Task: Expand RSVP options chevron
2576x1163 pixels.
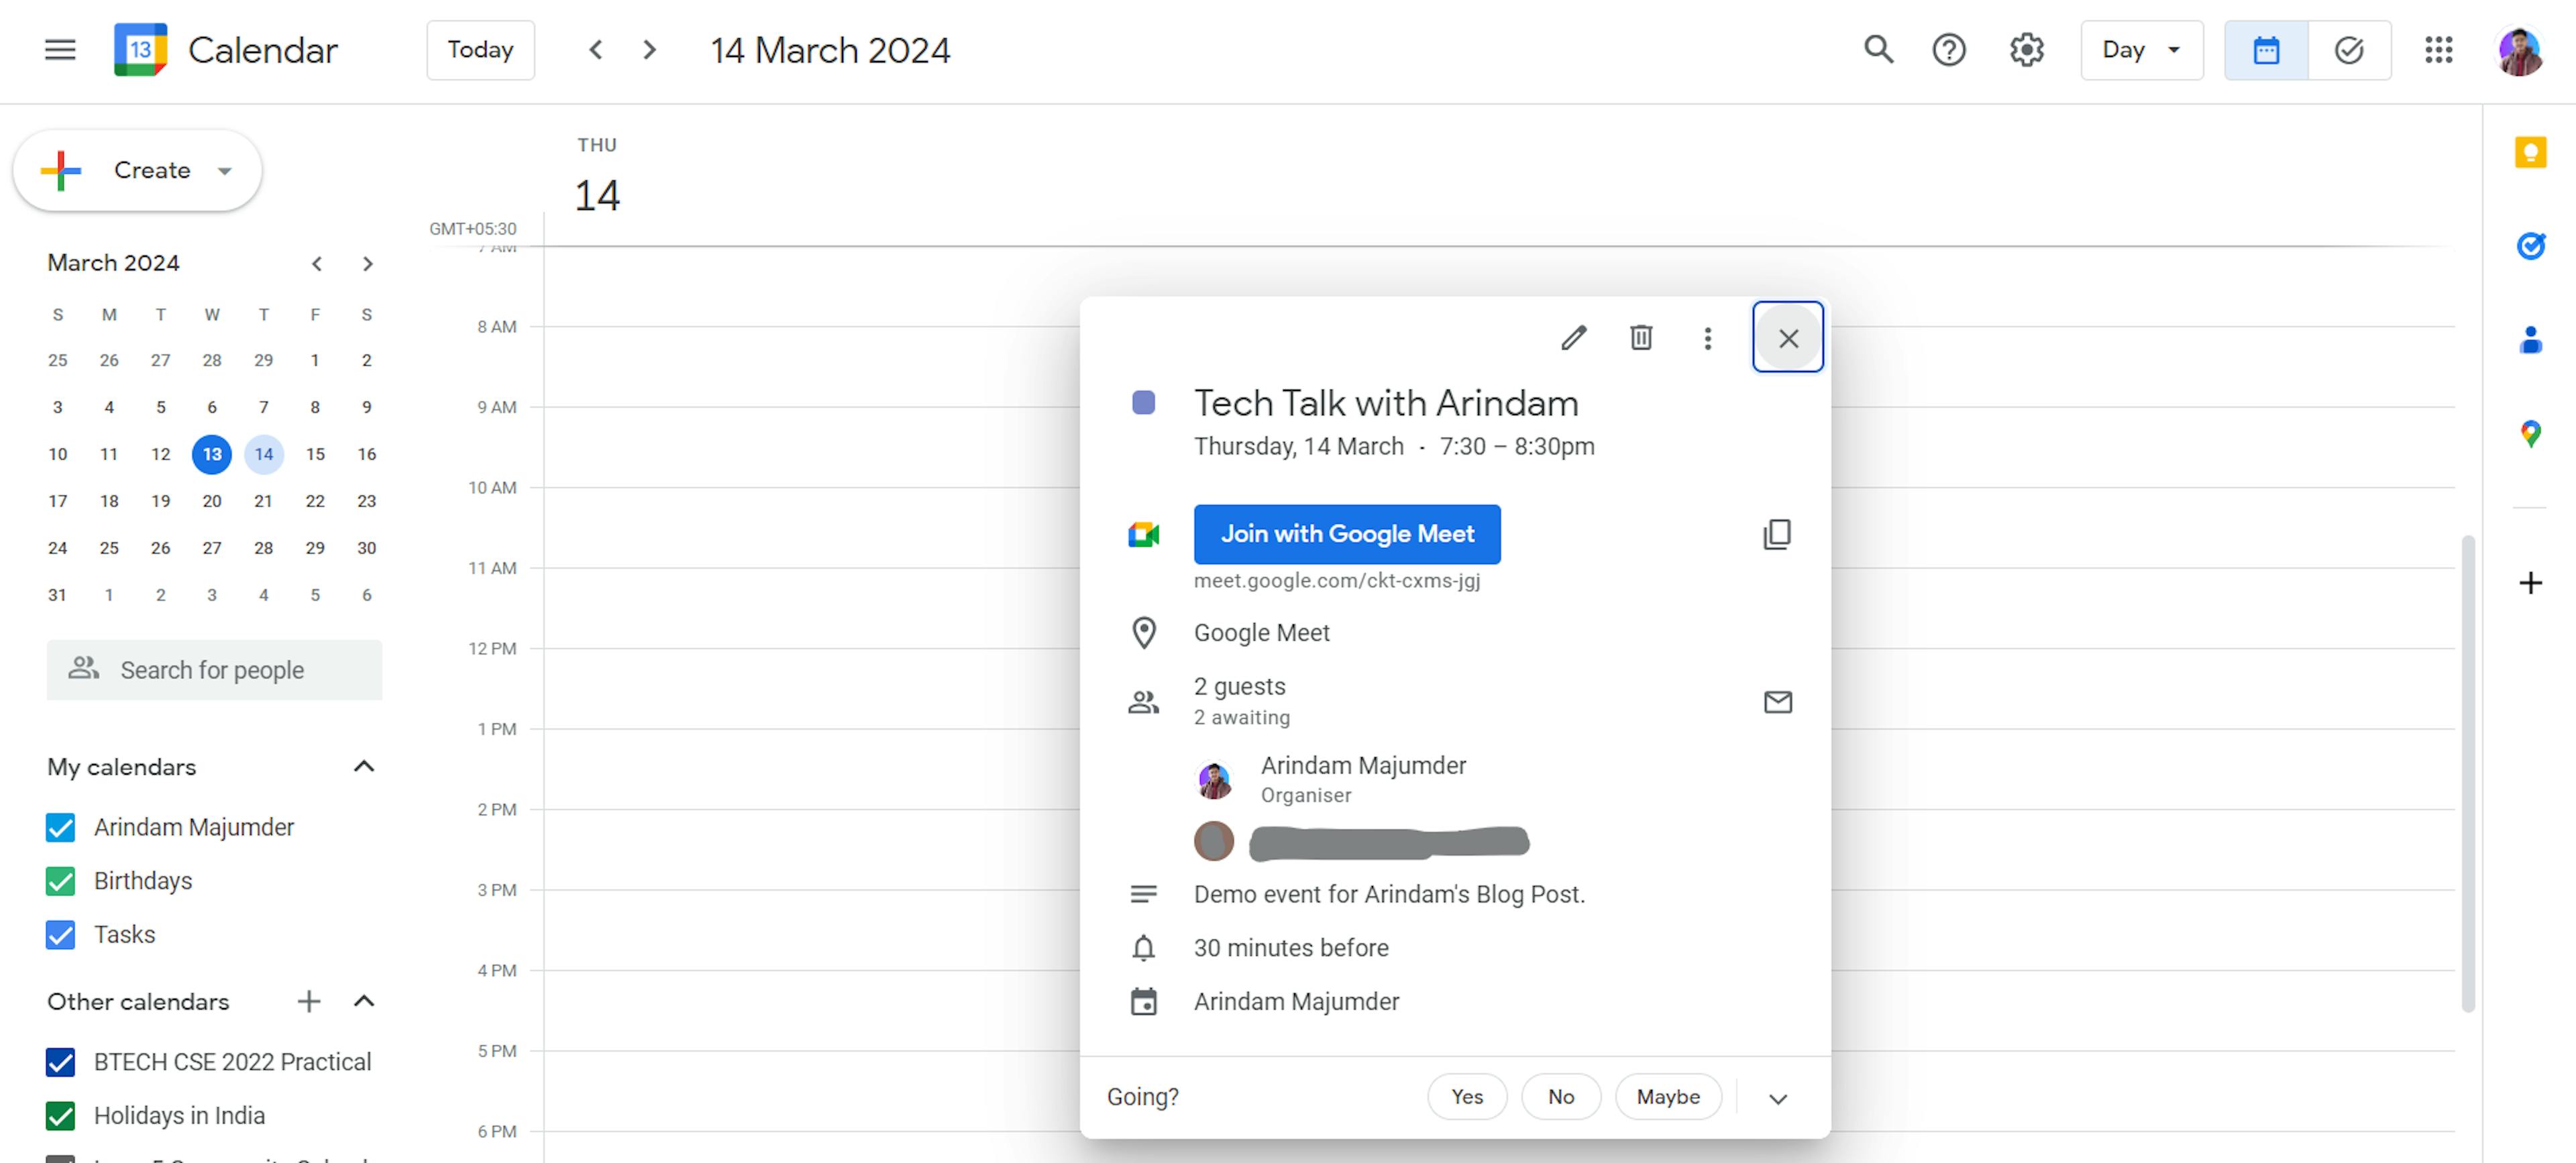Action: point(1777,1098)
